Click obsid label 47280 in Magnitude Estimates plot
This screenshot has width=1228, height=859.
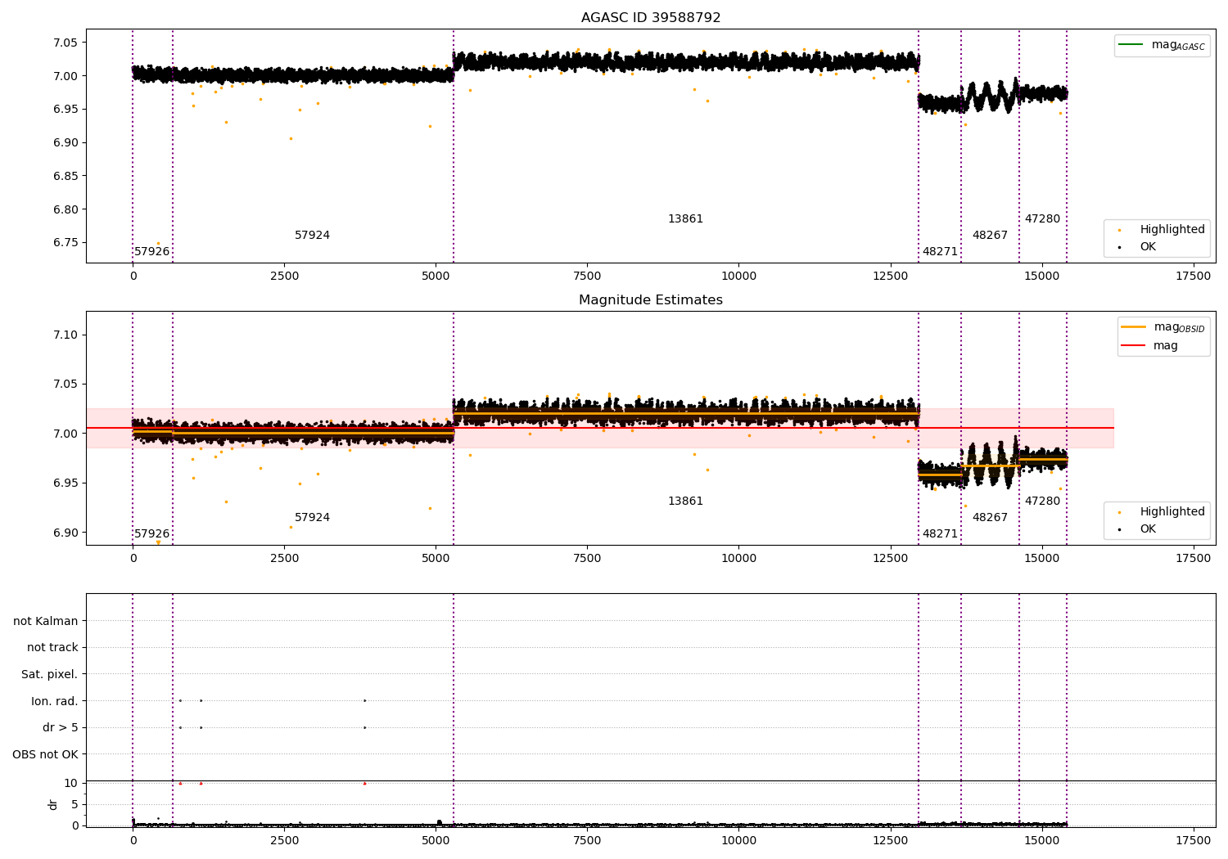pos(1042,501)
